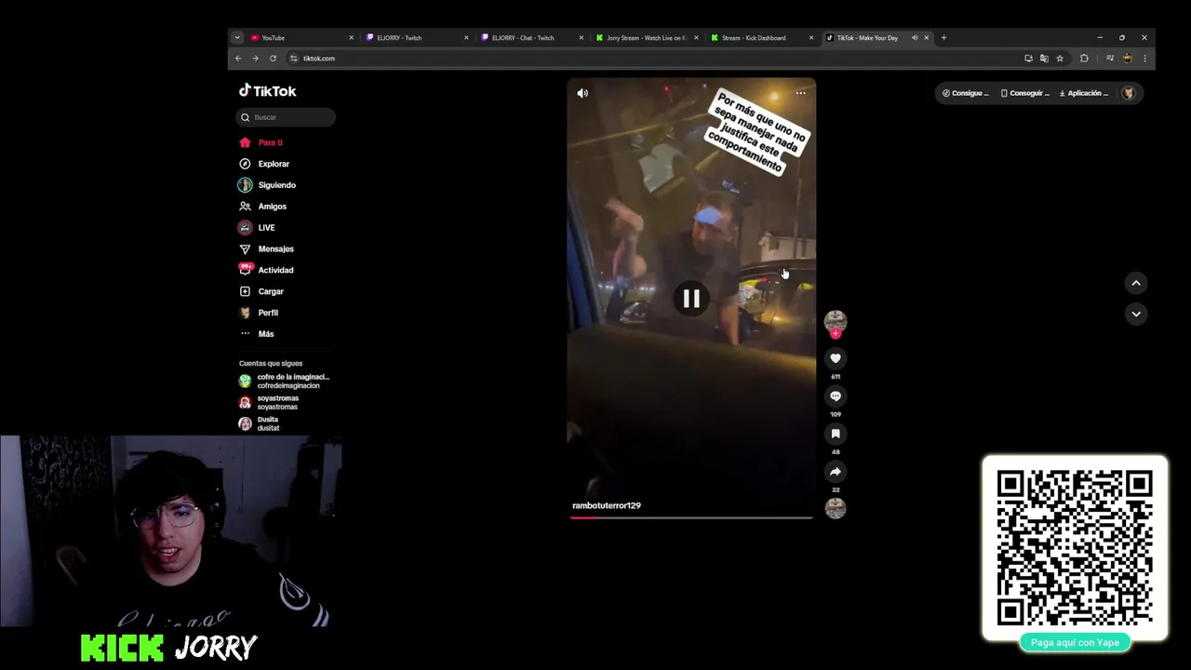Open the profile avatar menu in TikTok header
This screenshot has height=670, width=1191.
[1129, 93]
